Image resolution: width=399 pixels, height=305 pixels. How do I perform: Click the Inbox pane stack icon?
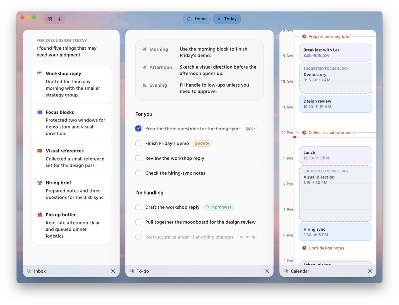(29, 271)
